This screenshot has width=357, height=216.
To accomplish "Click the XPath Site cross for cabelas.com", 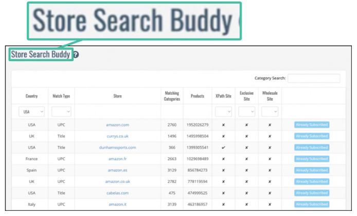I will pos(223,193).
